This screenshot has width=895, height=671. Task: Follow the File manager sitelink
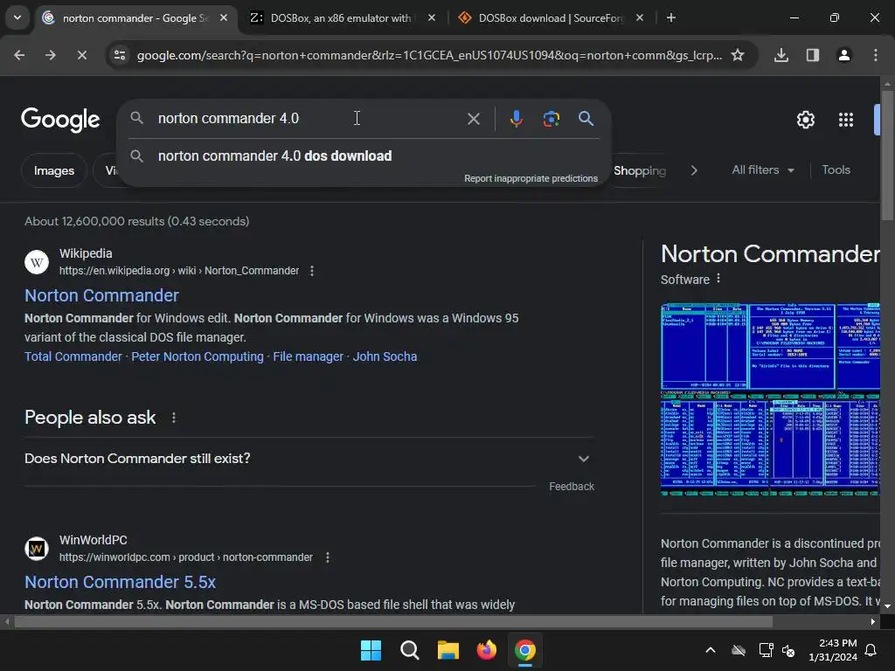point(309,356)
